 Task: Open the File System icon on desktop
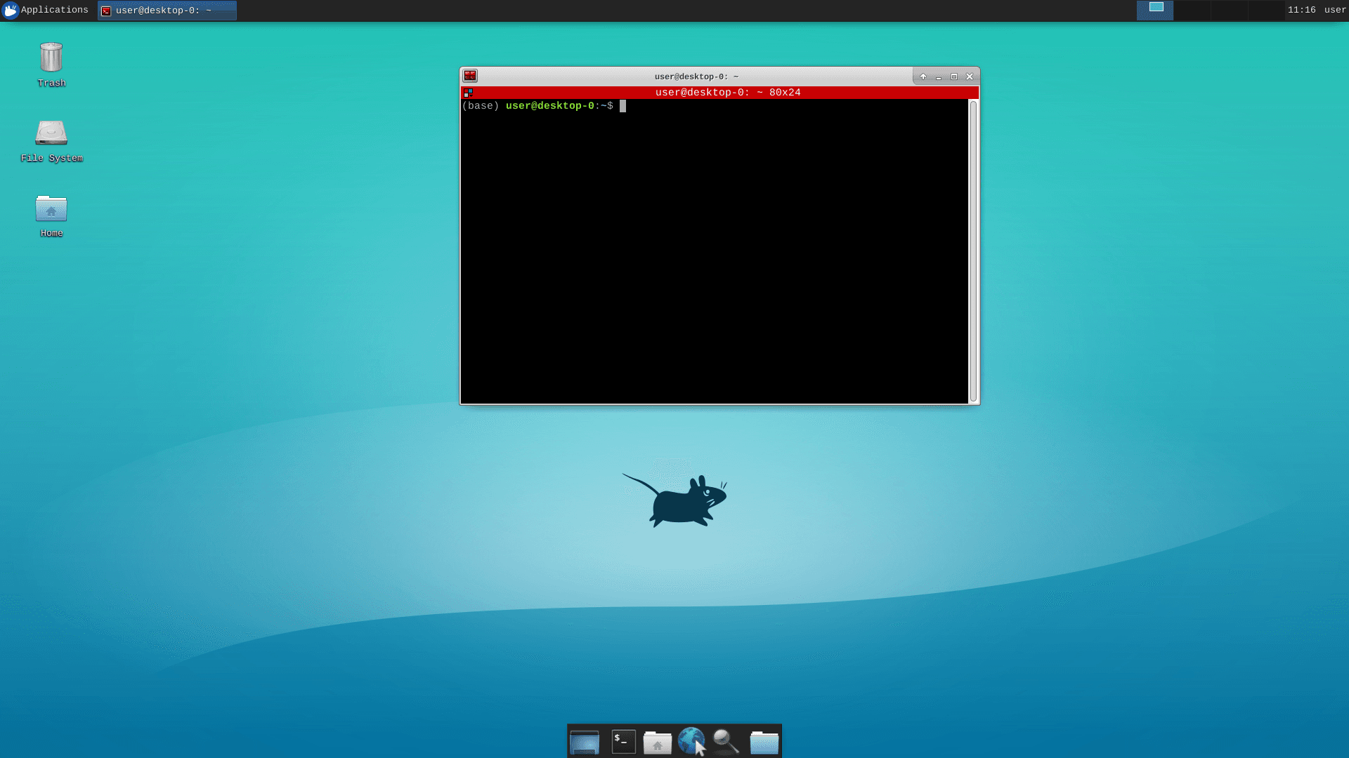click(x=51, y=134)
